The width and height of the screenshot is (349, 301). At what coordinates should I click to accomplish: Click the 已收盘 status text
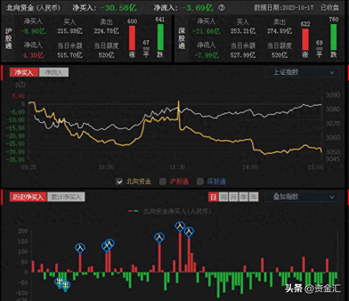coord(330,8)
